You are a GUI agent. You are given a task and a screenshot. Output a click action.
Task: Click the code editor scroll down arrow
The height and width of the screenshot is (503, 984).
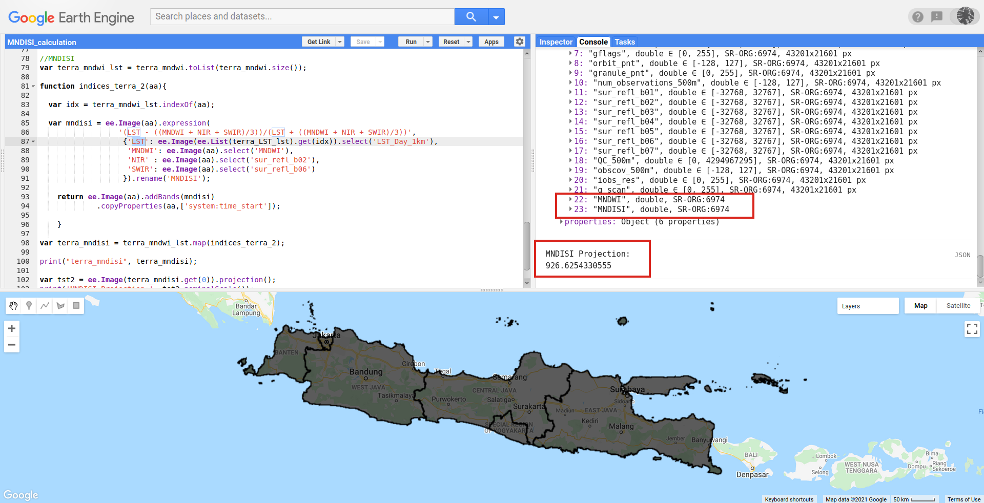526,283
